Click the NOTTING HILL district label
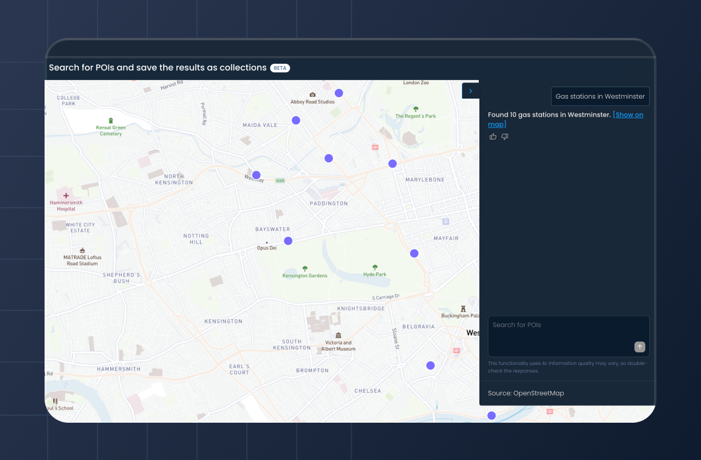The image size is (701, 460). [x=196, y=239]
